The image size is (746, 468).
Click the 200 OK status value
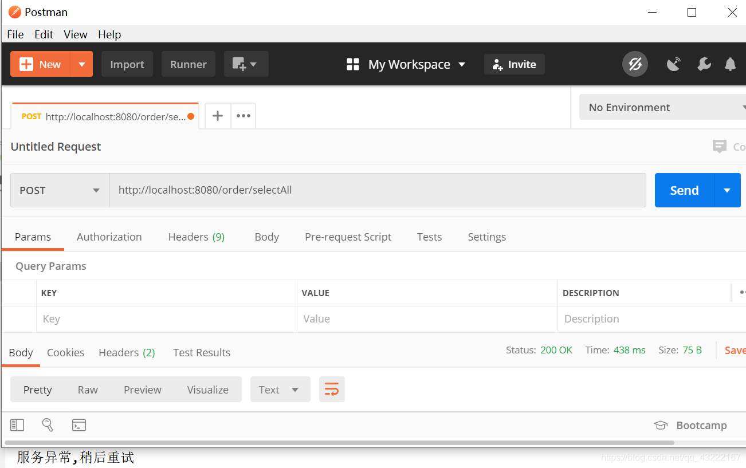pyautogui.click(x=556, y=350)
